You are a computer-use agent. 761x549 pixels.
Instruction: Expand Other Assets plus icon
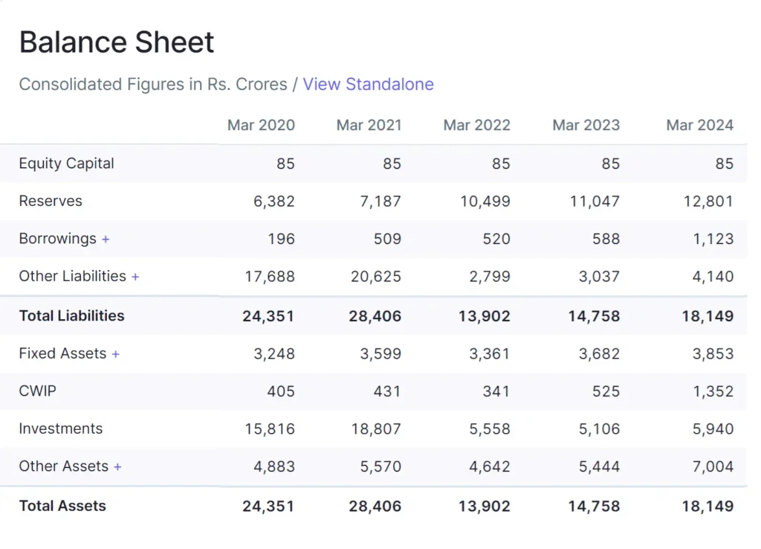click(117, 467)
